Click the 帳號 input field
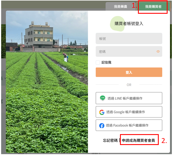Screen dimensions: 173x155 [129, 39]
